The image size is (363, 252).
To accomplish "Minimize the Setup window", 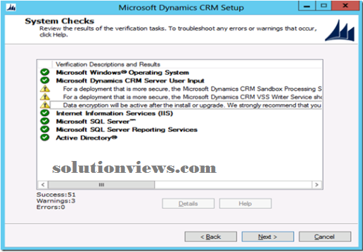I will click(x=307, y=6).
